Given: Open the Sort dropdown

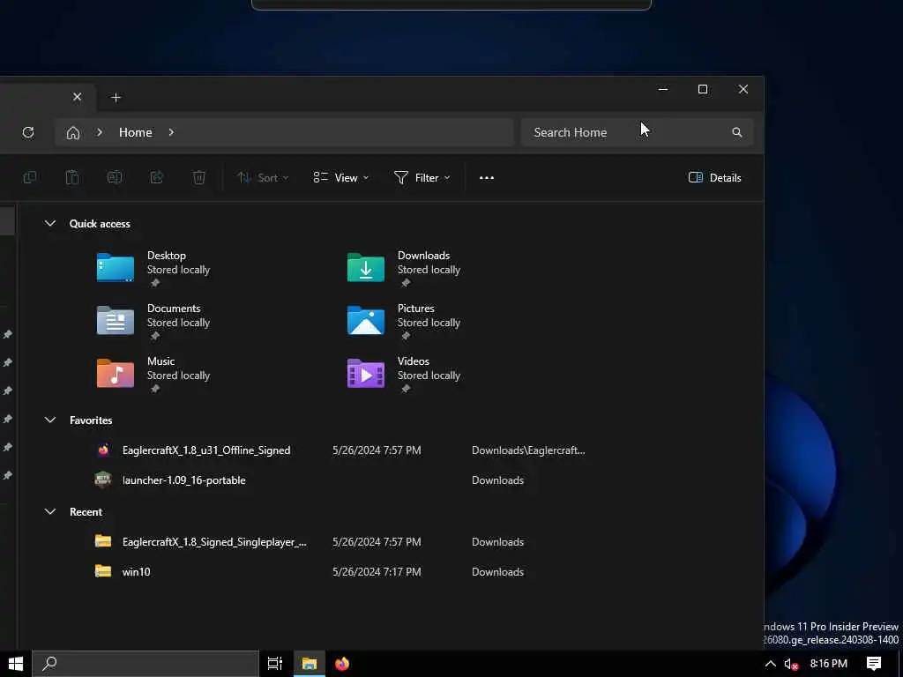Looking at the screenshot, I should (x=263, y=178).
